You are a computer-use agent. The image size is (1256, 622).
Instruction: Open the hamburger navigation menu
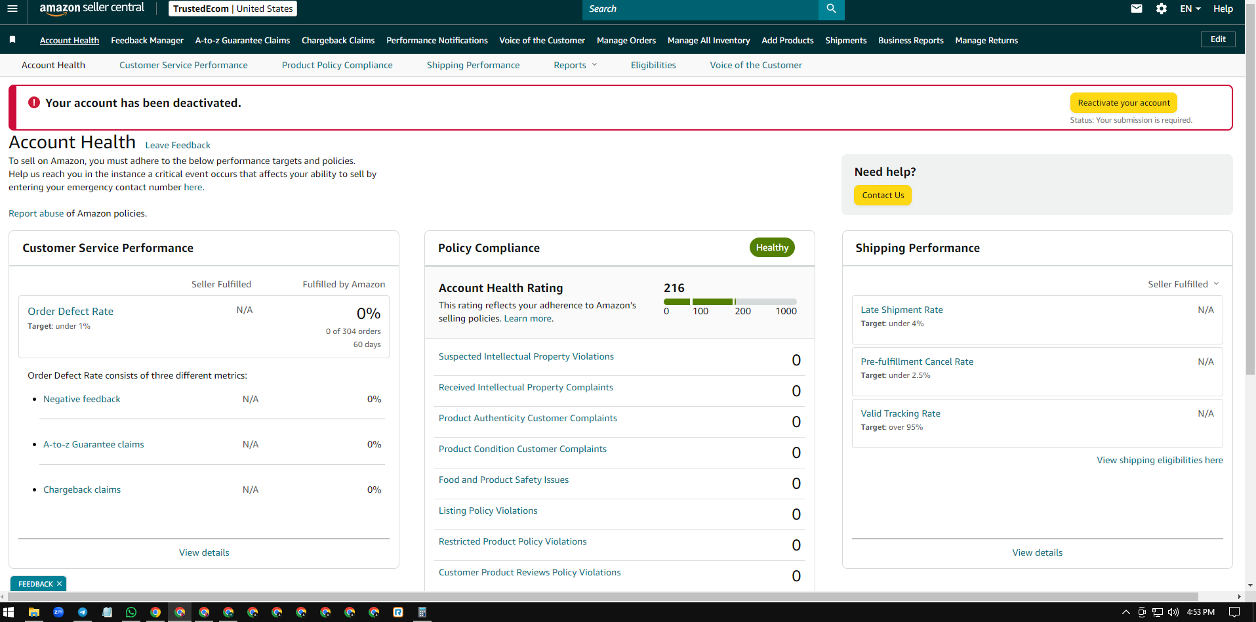12,9
